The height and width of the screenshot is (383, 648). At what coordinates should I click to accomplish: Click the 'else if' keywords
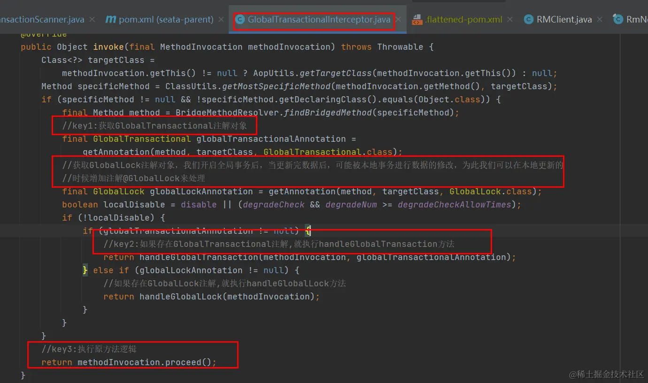pyautogui.click(x=111, y=270)
